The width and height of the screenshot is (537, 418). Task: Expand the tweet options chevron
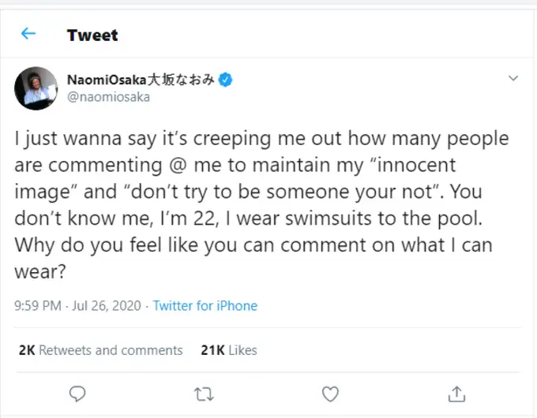[513, 79]
